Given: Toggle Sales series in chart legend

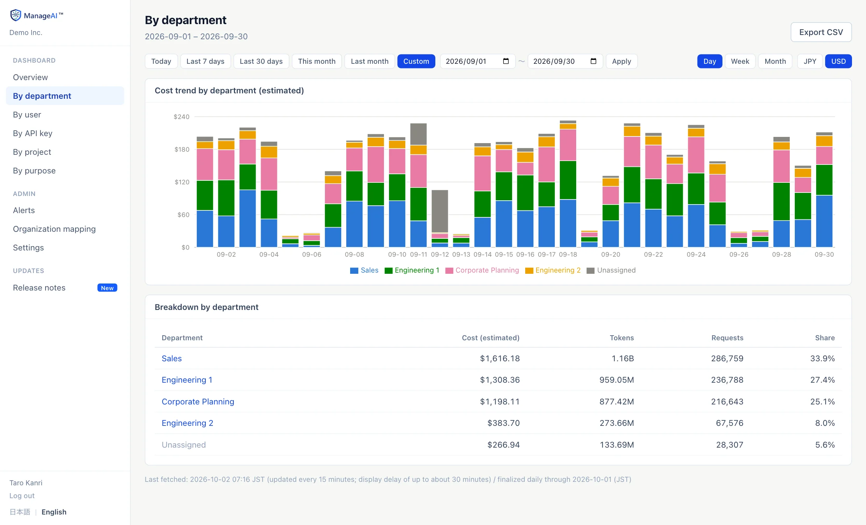Looking at the screenshot, I should (x=364, y=270).
